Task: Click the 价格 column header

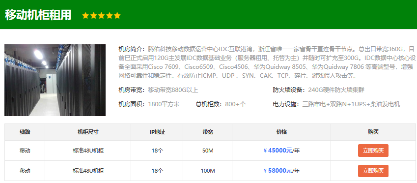Action: coord(281,132)
